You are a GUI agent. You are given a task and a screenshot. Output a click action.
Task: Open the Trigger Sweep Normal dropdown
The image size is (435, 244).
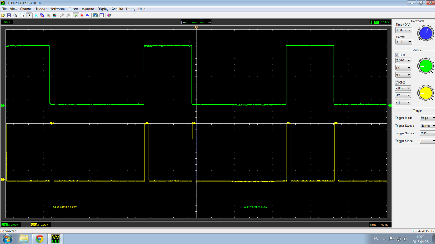pyautogui.click(x=428, y=126)
